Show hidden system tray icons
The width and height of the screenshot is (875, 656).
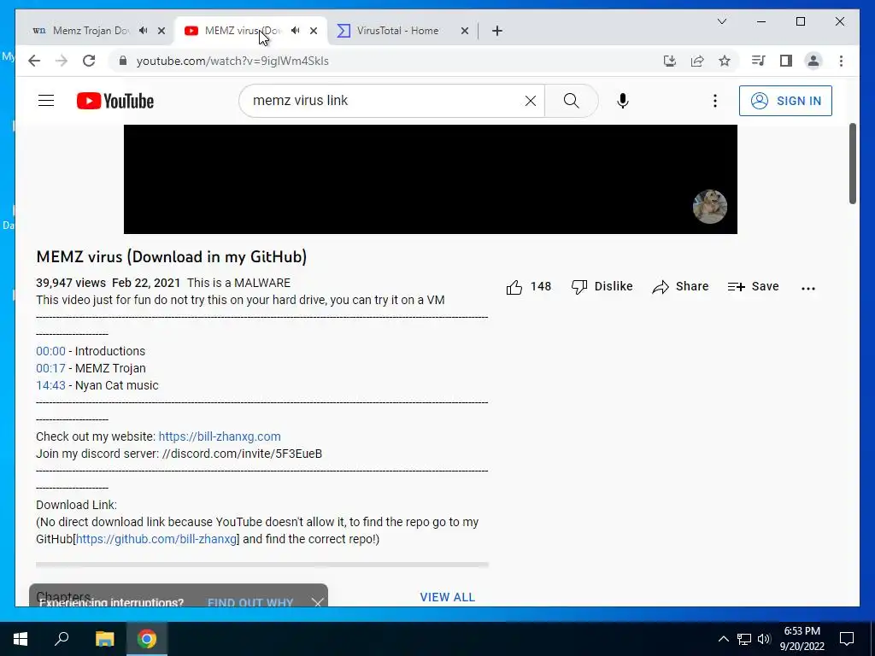723,639
